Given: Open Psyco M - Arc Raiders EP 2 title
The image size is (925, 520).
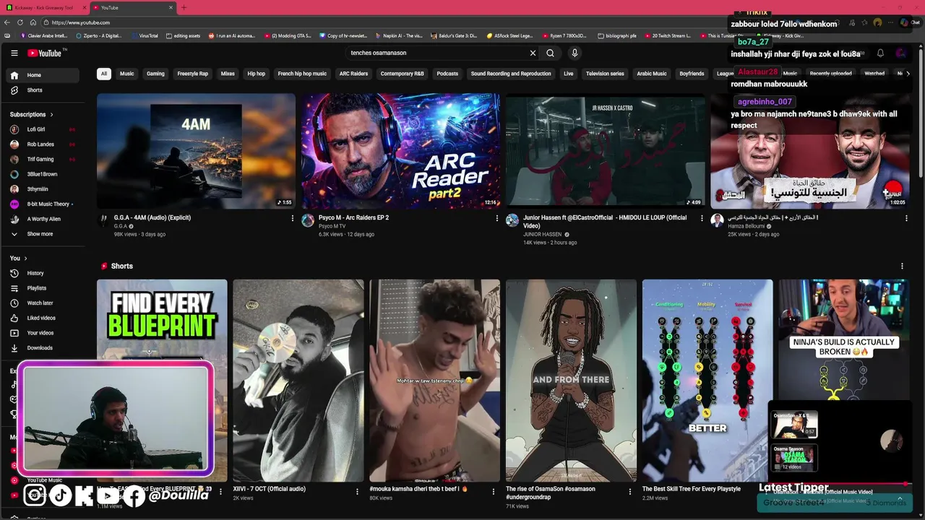Looking at the screenshot, I should (x=353, y=217).
